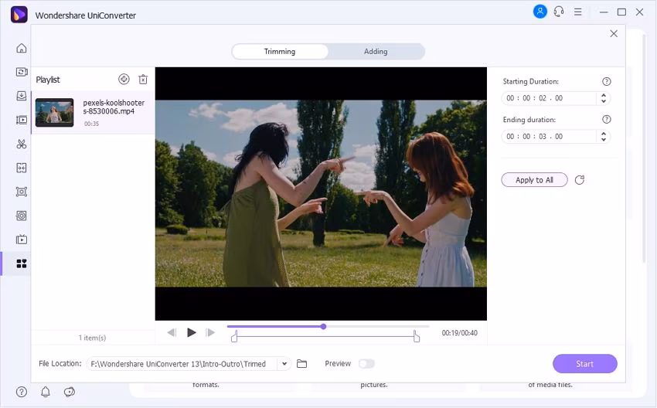This screenshot has width=657, height=408.
Task: Step to the previous frame
Action: 172,332
